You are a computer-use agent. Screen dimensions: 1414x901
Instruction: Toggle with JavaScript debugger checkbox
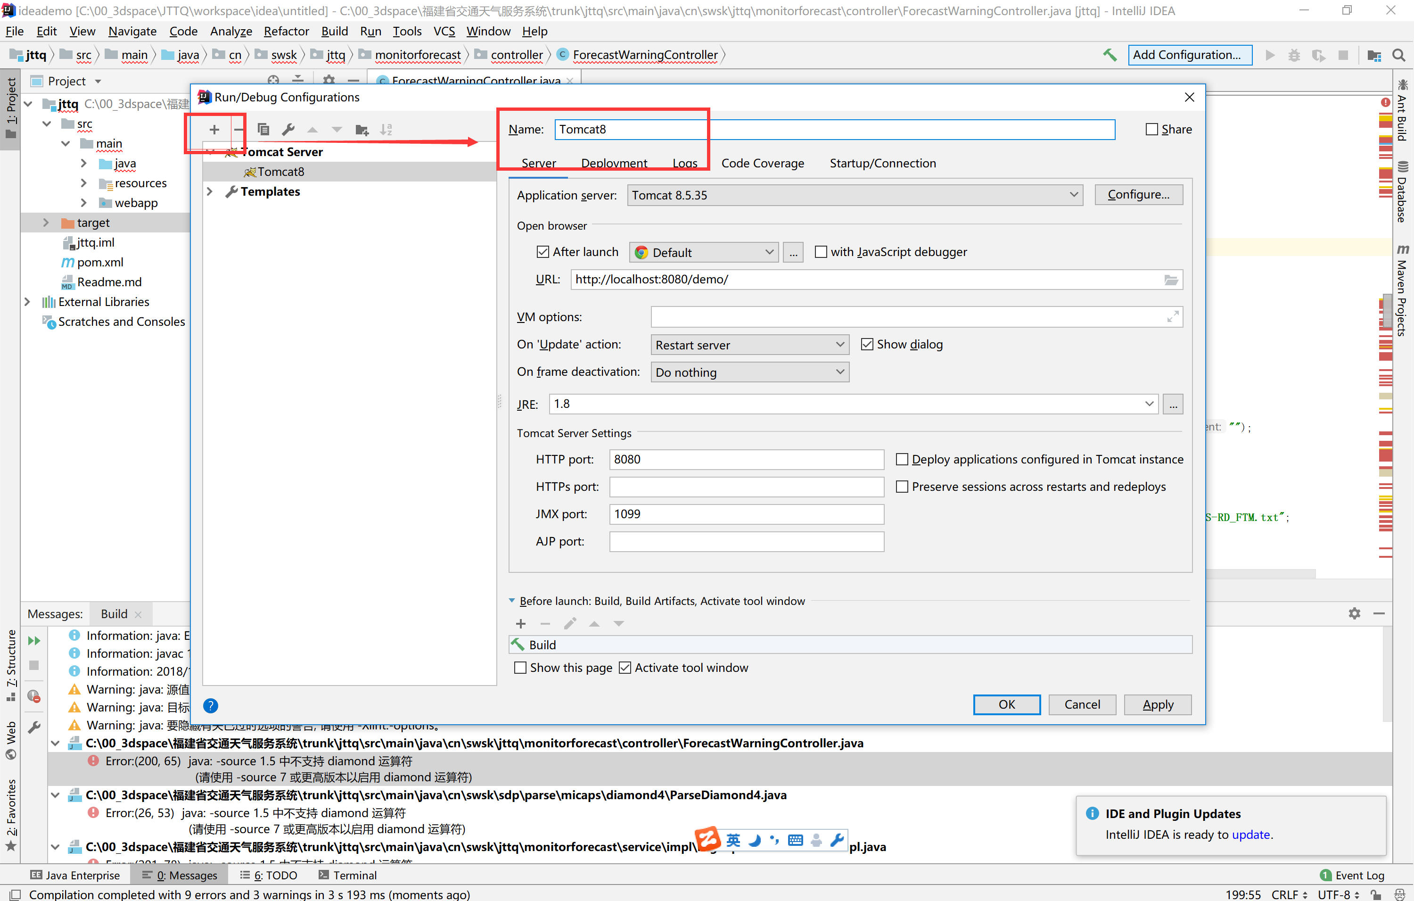coord(821,252)
